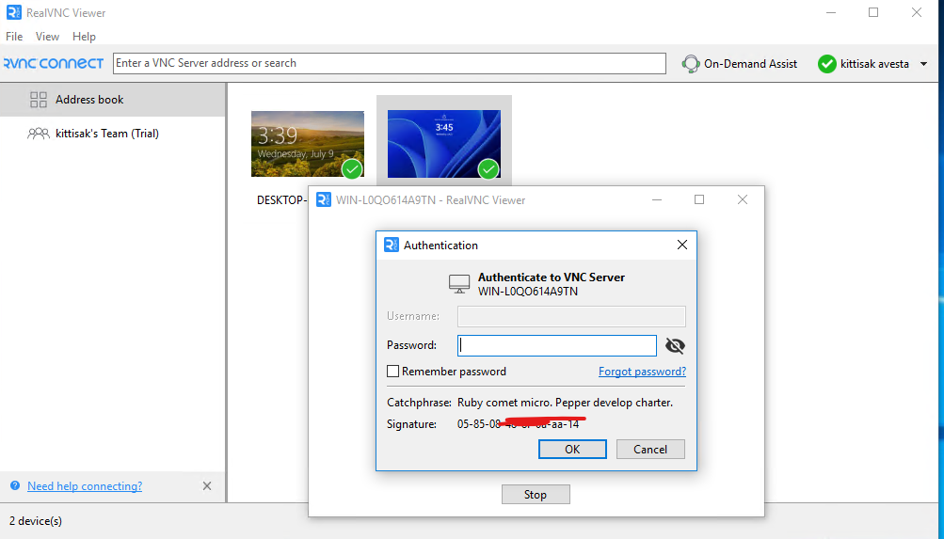Focus the Password input field

coord(557,345)
